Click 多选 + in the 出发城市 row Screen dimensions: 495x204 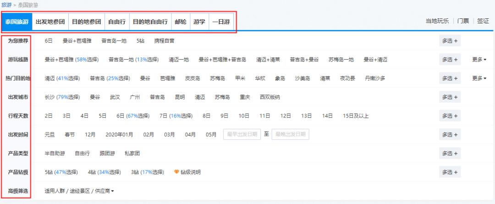[450, 97]
